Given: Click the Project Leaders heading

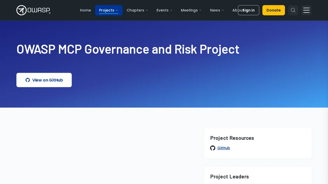Looking at the screenshot, I should pos(230,177).
